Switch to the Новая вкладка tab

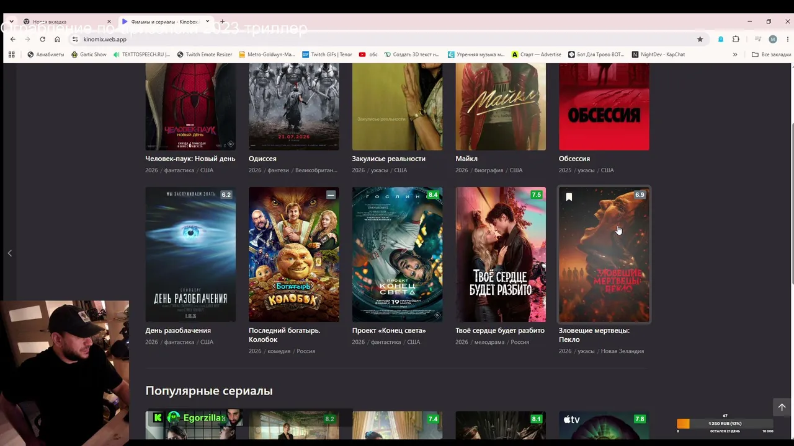click(67, 22)
